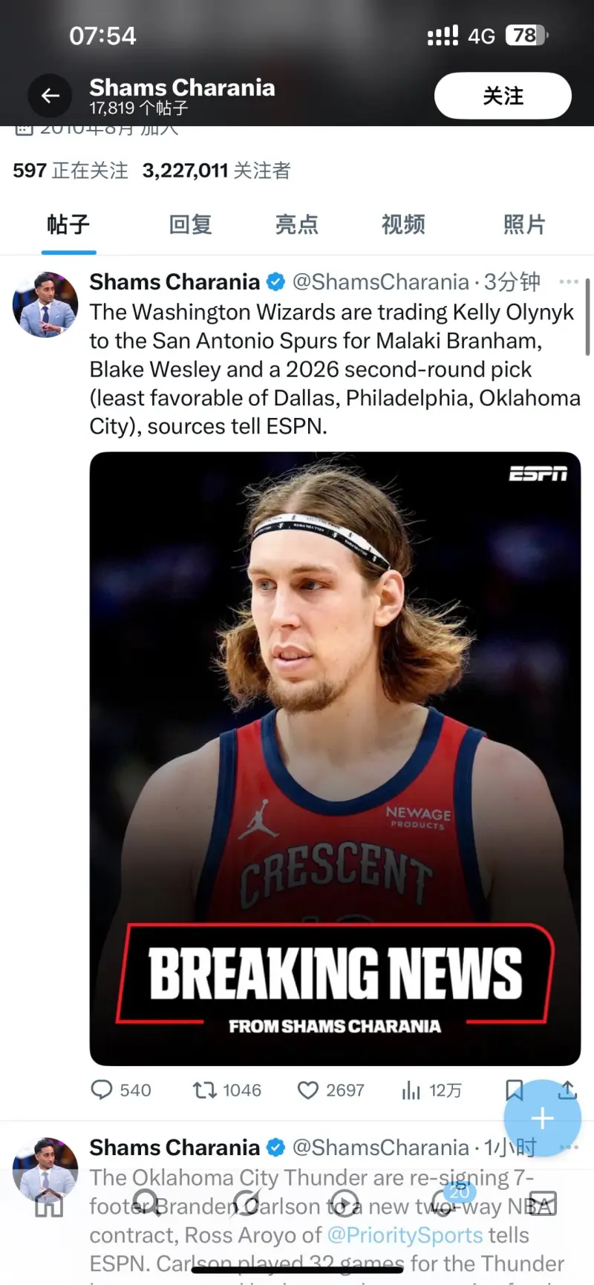Tap the blue compose post plus button
This screenshot has width=594, height=1285.
pos(542,1118)
